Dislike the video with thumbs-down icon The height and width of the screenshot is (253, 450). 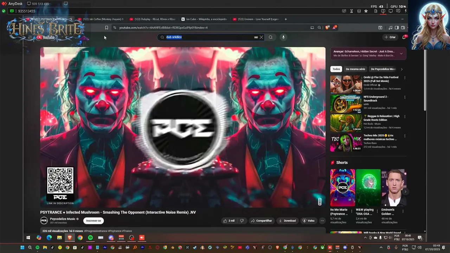pyautogui.click(x=242, y=221)
